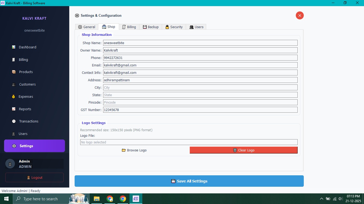The image size is (364, 204).
Task: Click into the City input field
Action: [200, 87]
